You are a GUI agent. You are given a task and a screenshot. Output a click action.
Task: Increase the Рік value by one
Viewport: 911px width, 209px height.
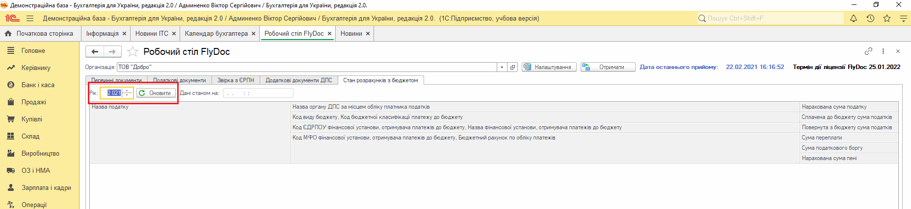(127, 91)
